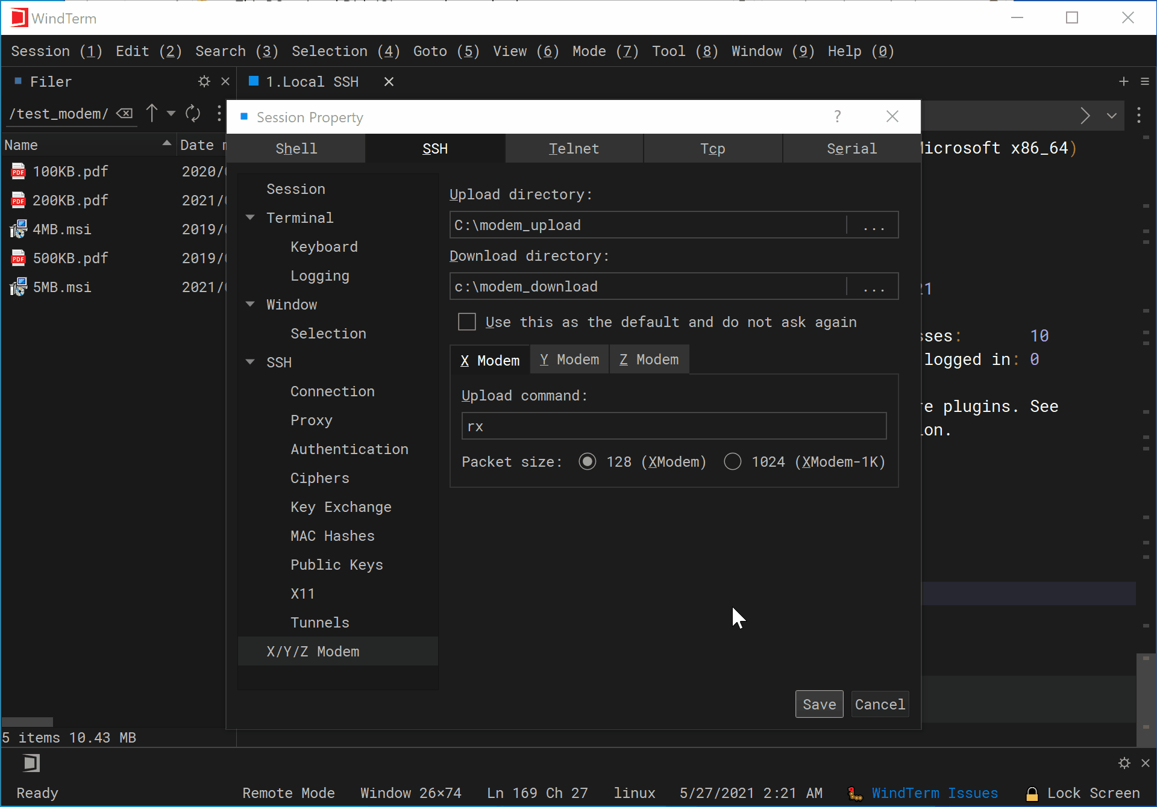The width and height of the screenshot is (1157, 807).
Task: Sort the Filer list by Date column
Action: pos(202,145)
